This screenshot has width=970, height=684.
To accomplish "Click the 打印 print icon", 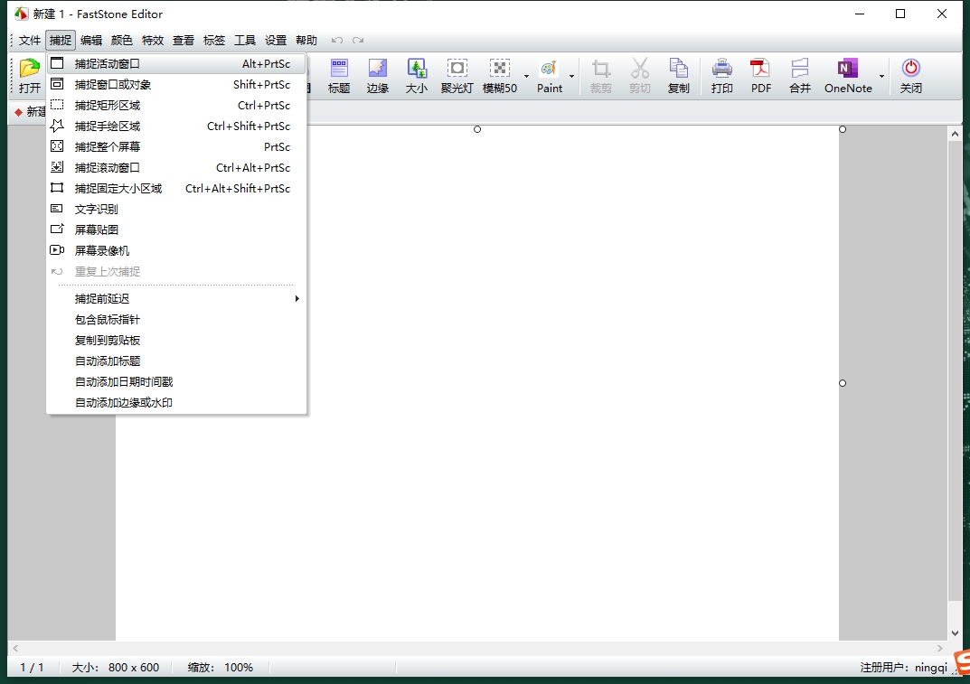I will click(721, 76).
